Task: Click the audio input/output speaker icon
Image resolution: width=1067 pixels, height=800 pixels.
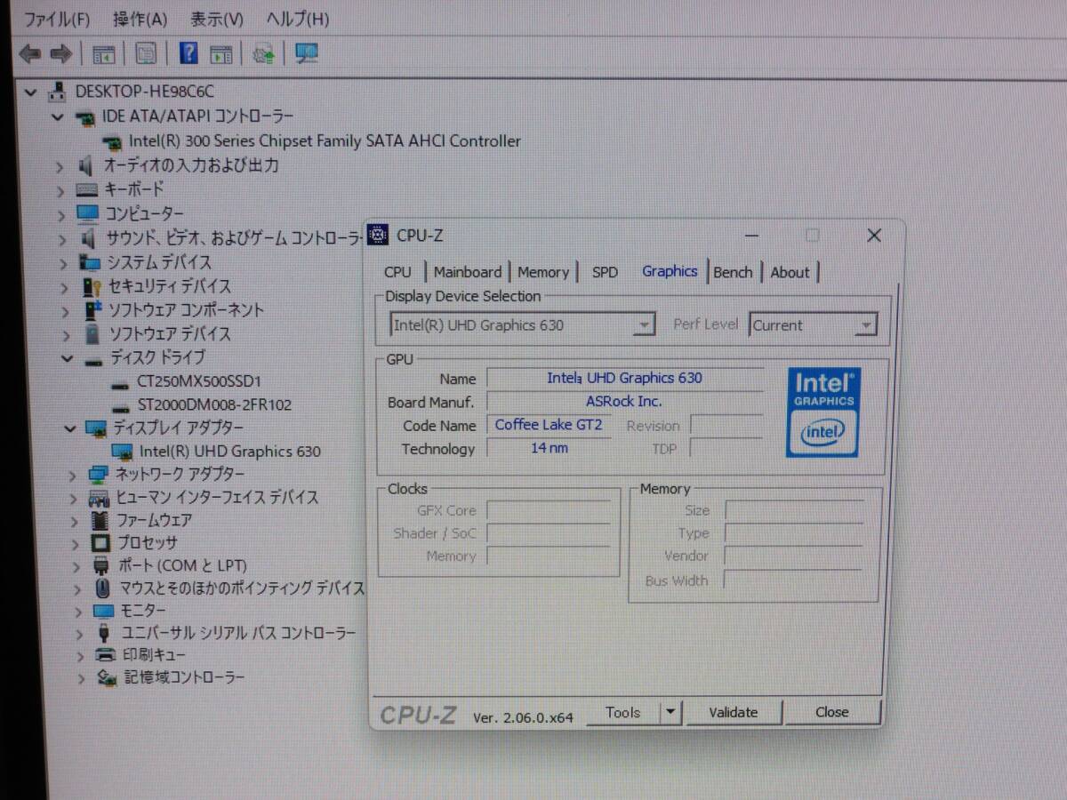Action: pyautogui.click(x=85, y=165)
